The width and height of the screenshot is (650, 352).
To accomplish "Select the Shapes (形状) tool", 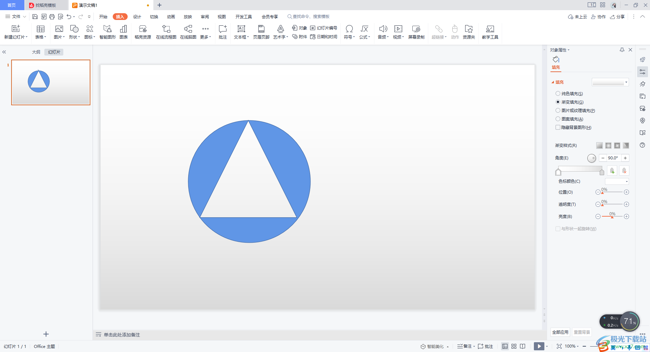I will tap(74, 32).
